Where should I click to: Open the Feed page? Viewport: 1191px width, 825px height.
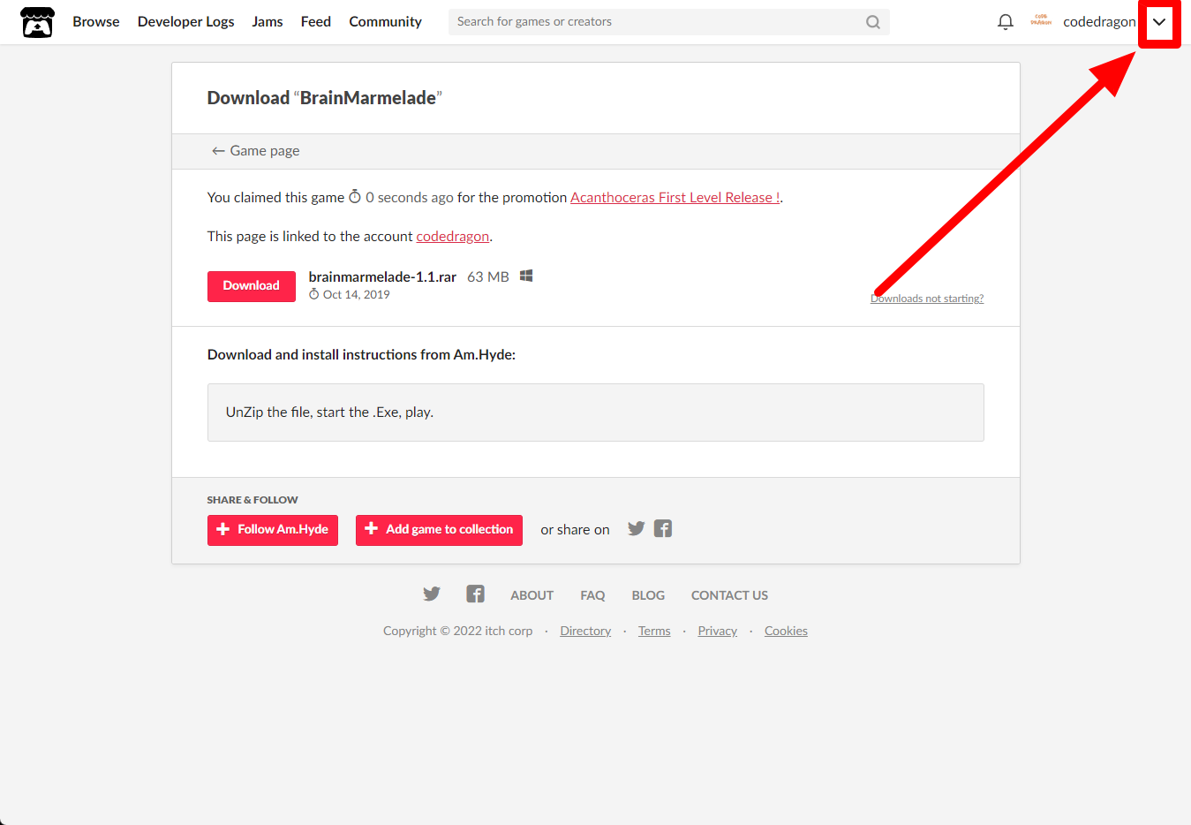pyautogui.click(x=316, y=22)
